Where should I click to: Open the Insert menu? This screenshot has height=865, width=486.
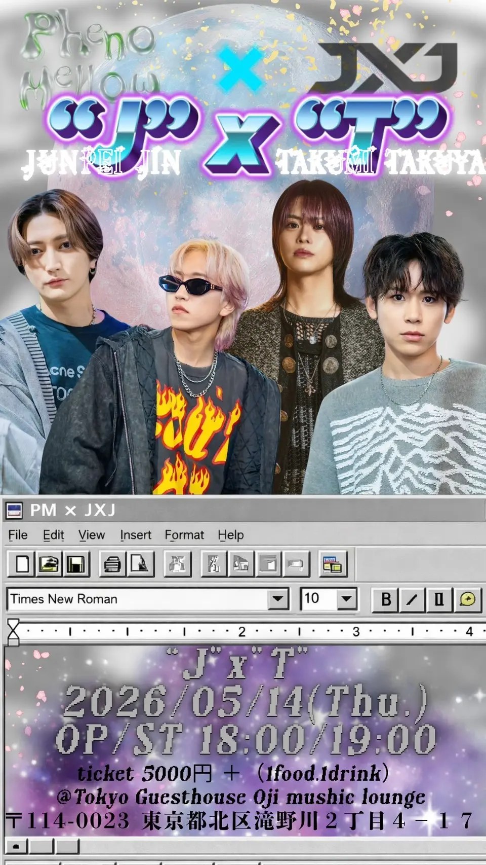[x=136, y=535]
